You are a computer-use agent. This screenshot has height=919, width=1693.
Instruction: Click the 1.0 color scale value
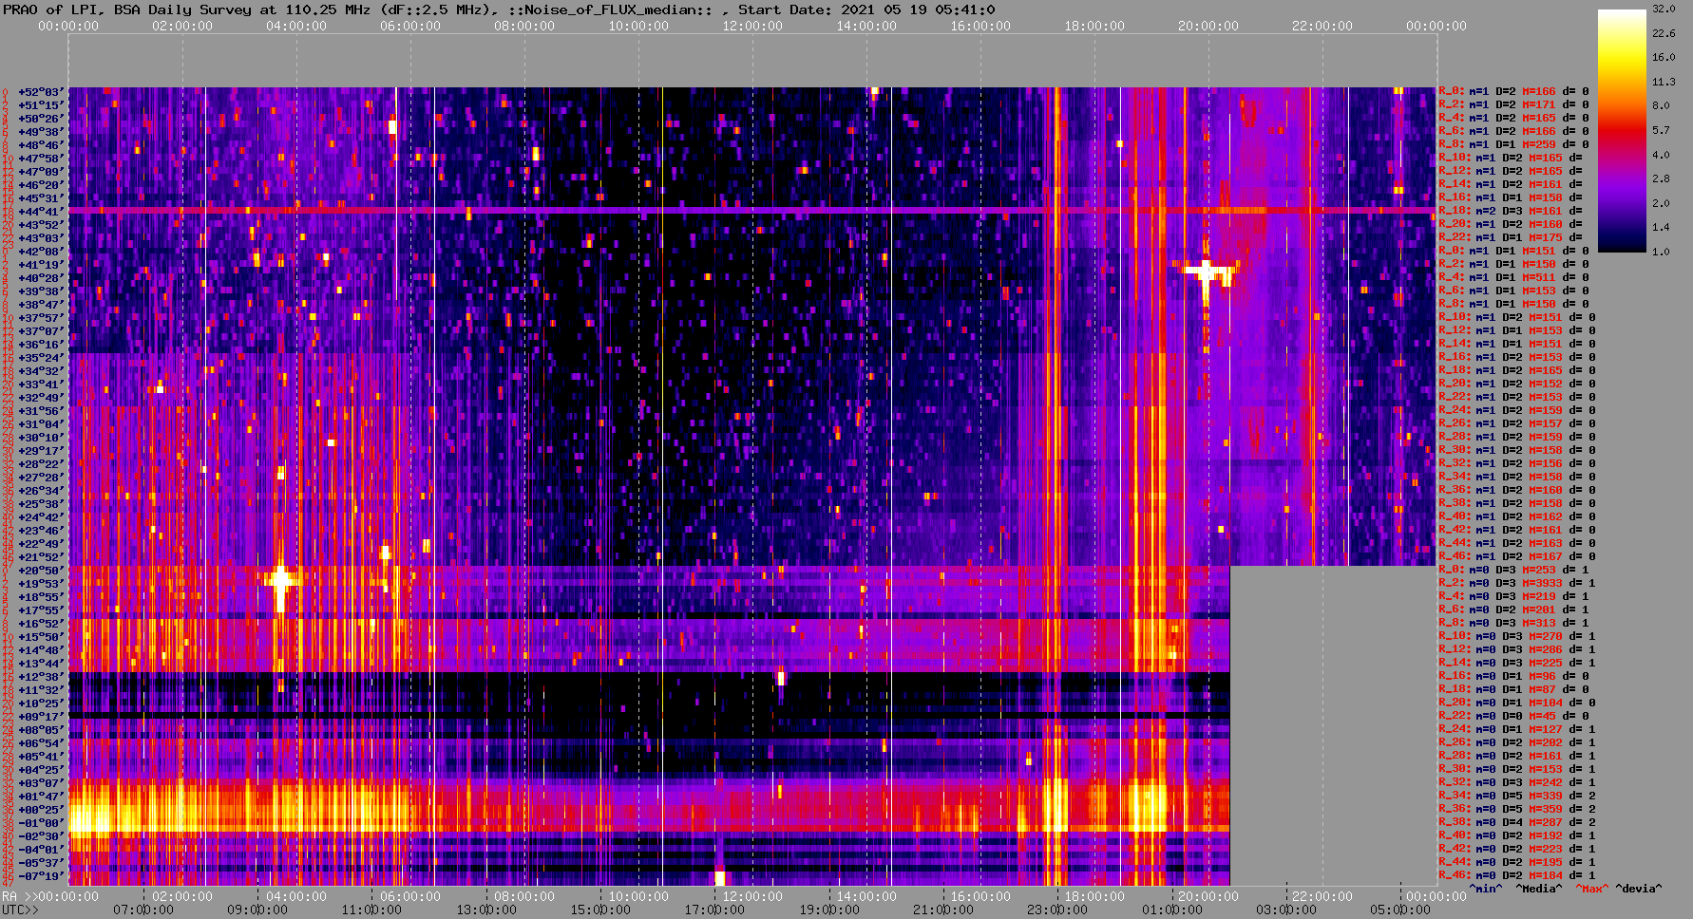pos(1661,252)
